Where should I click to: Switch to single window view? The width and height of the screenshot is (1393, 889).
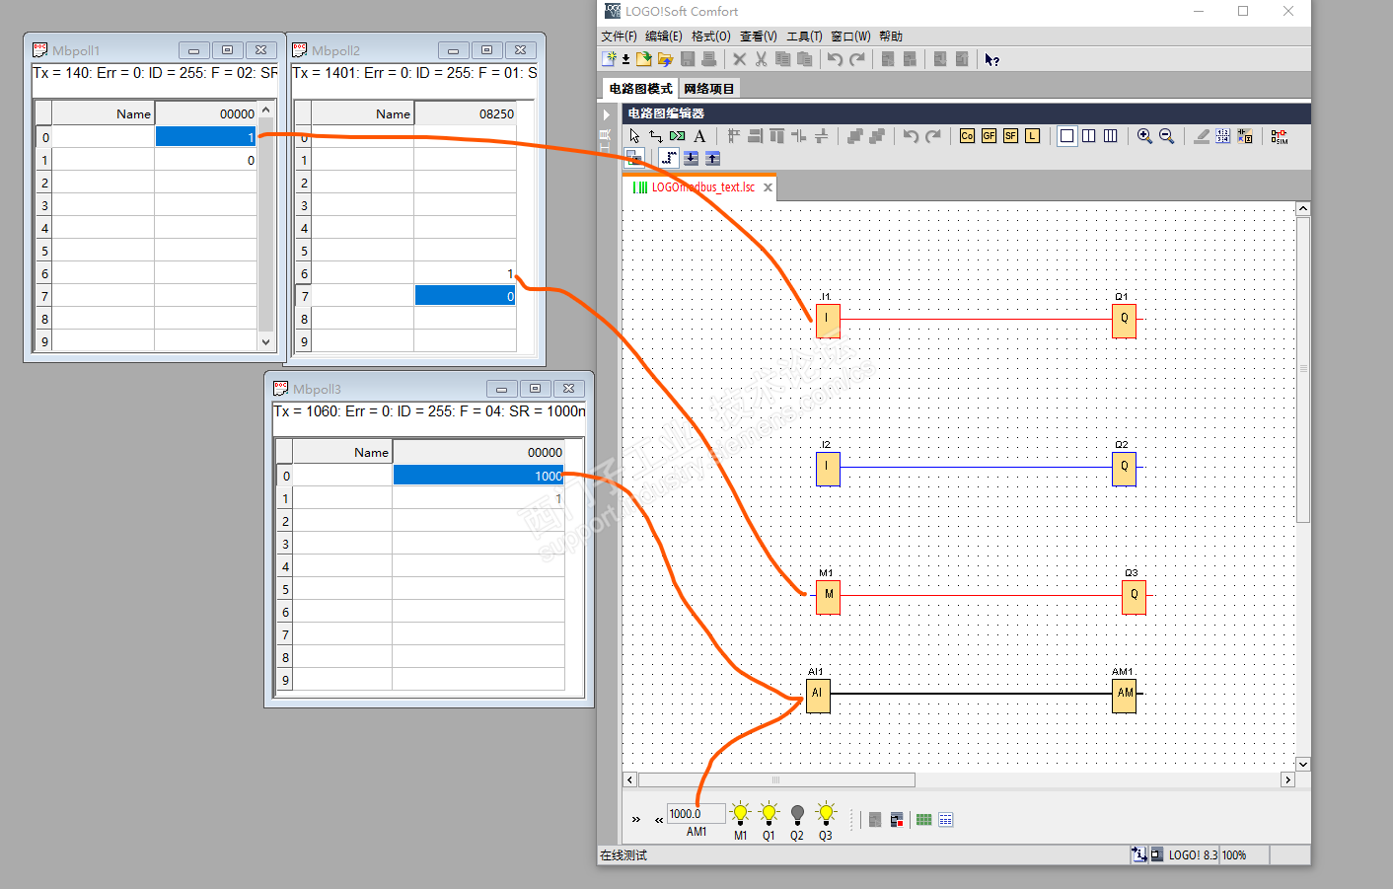point(1066,136)
